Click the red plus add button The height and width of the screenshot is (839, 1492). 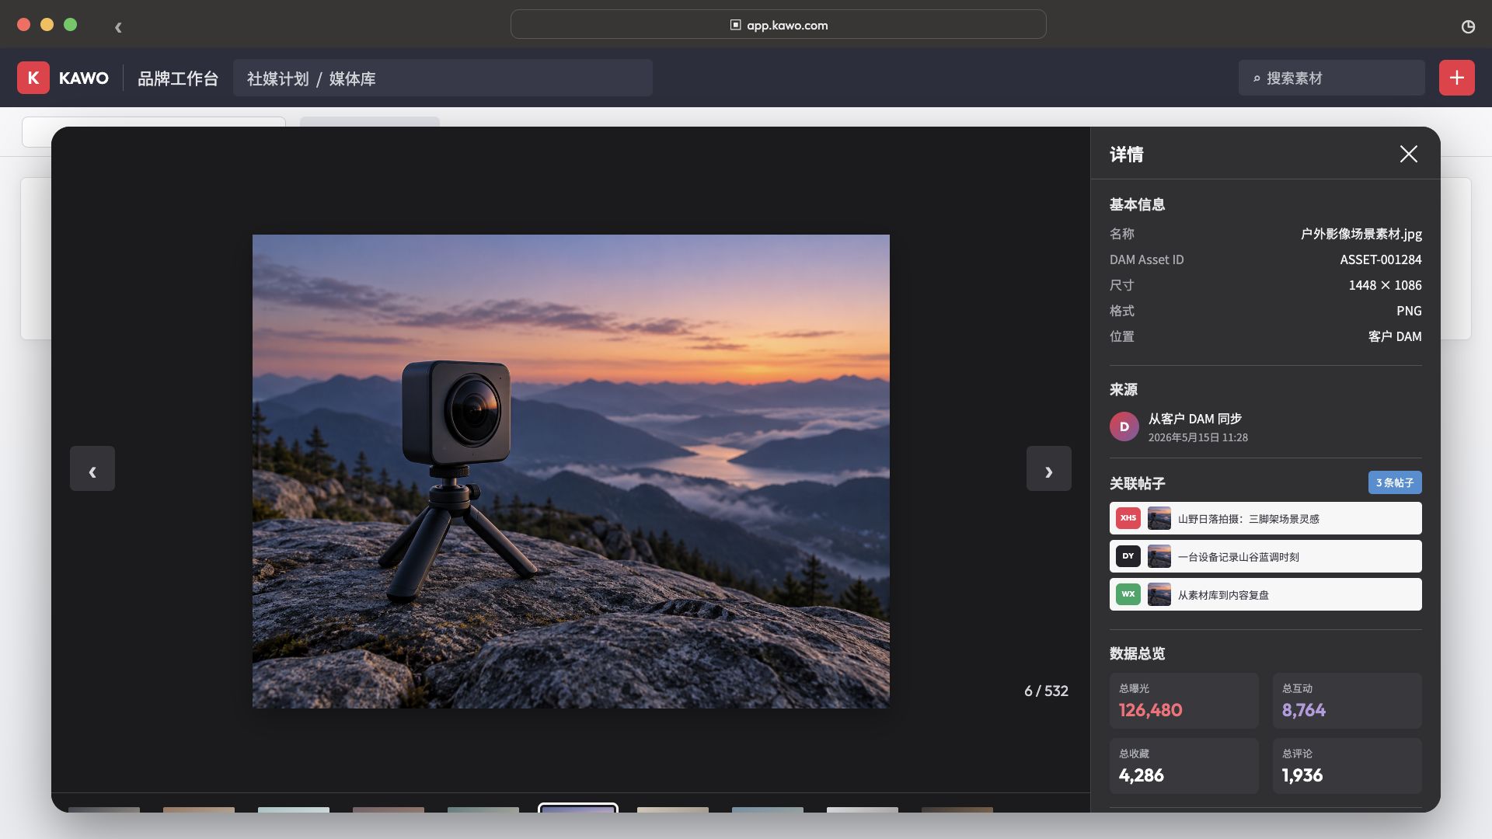pos(1456,78)
